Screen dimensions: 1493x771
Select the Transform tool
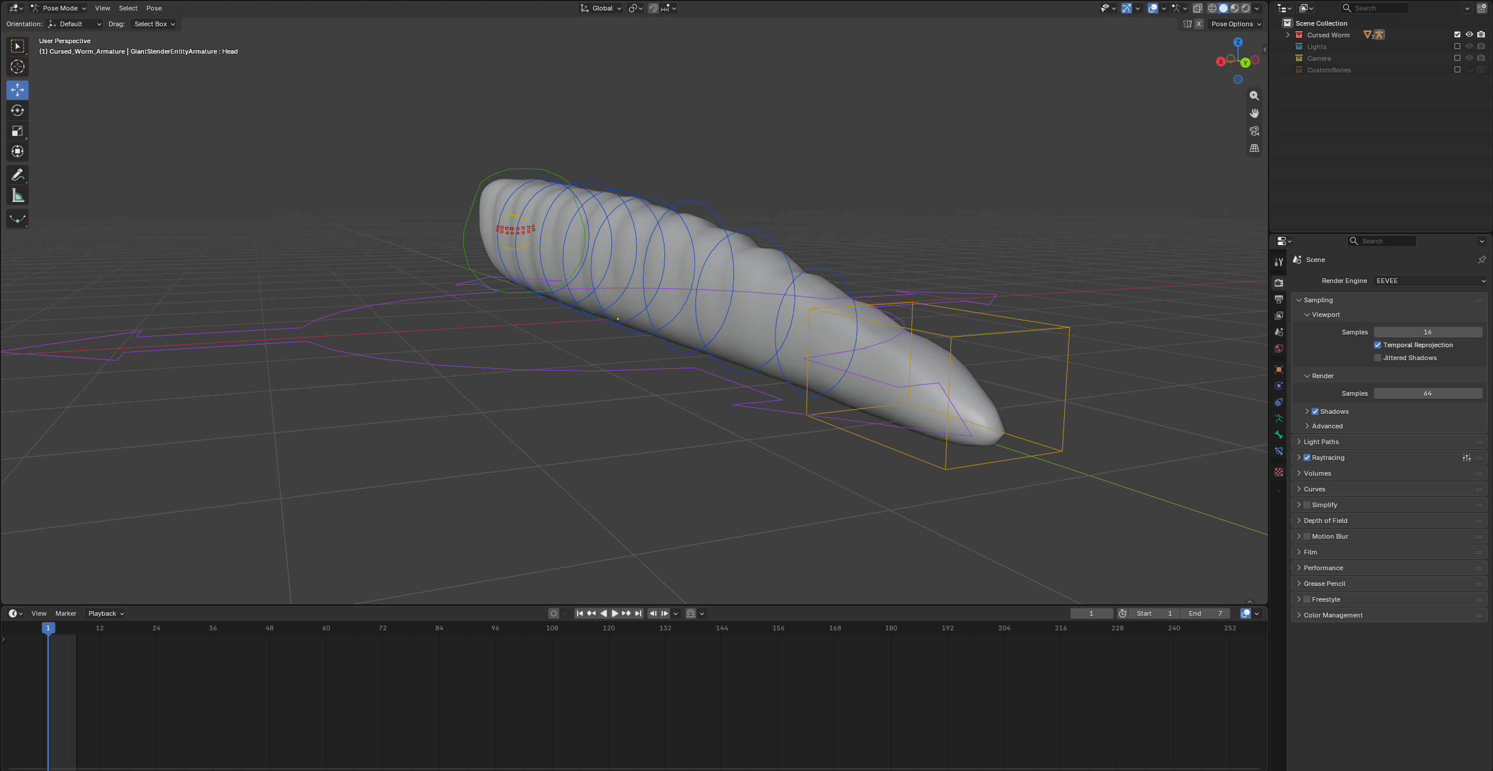click(18, 151)
